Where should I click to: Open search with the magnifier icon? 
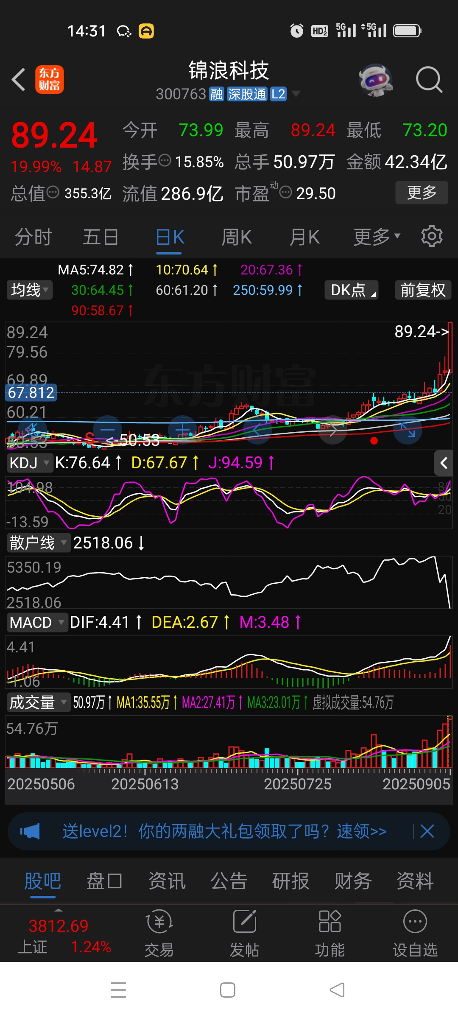429,79
